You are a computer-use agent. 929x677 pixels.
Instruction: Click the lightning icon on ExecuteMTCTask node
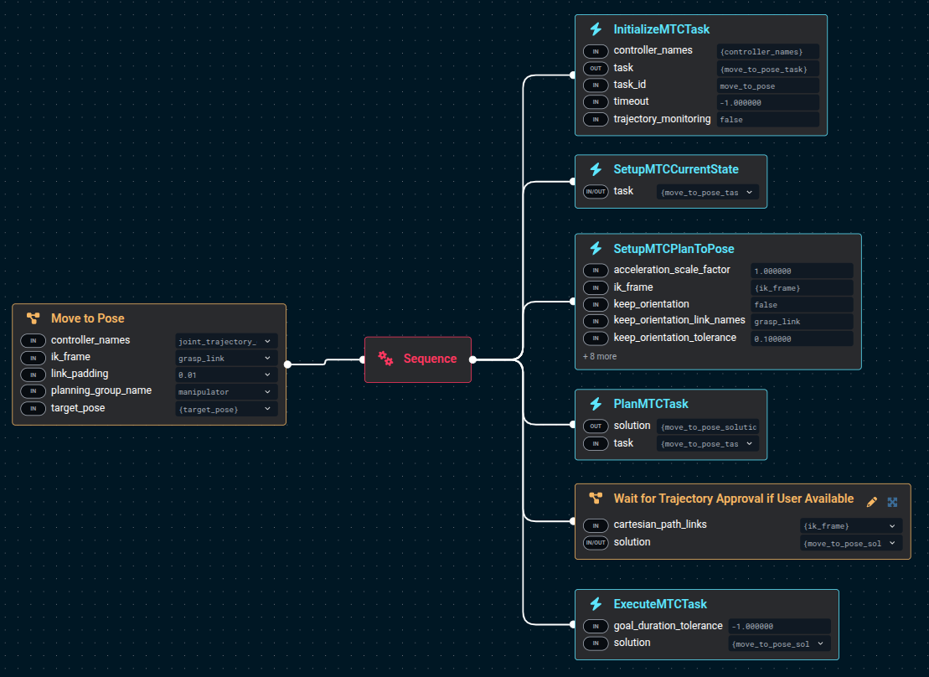click(x=596, y=604)
